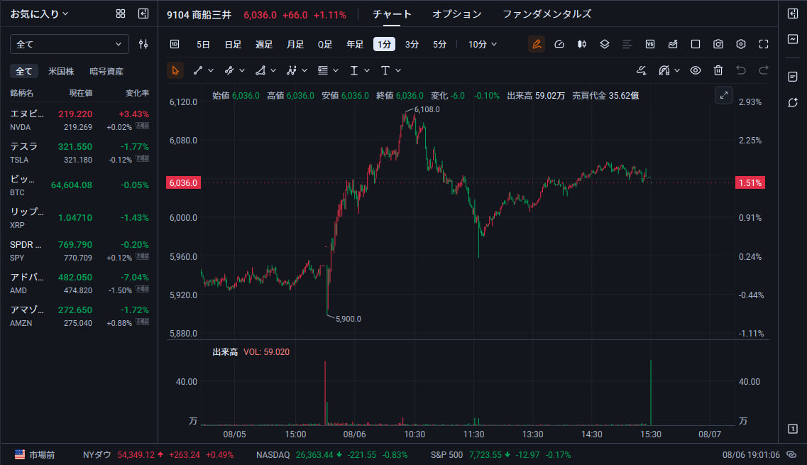Sort watchlist by 変化率 column header
The image size is (807, 465).
click(x=137, y=93)
